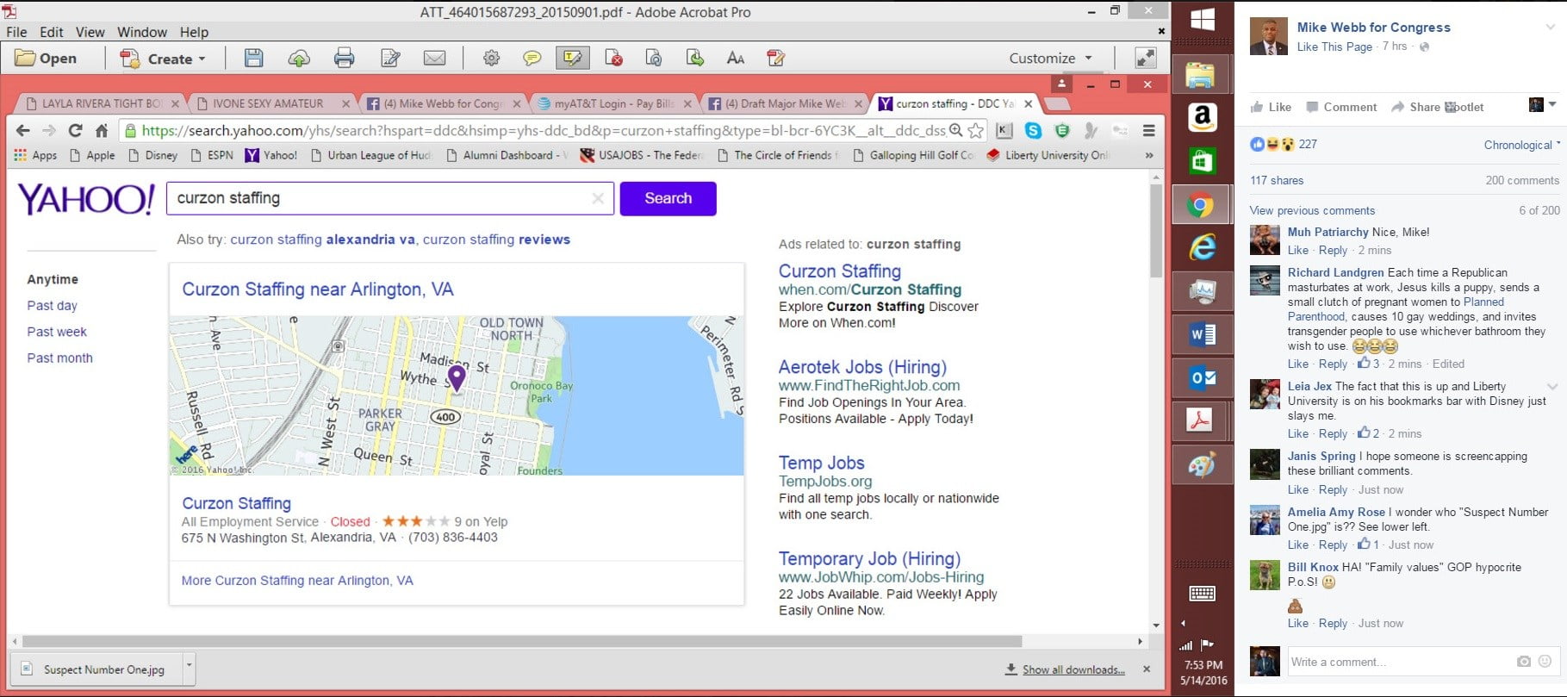The image size is (1567, 697).
Task: Open the Edit menu
Action: coord(52,32)
